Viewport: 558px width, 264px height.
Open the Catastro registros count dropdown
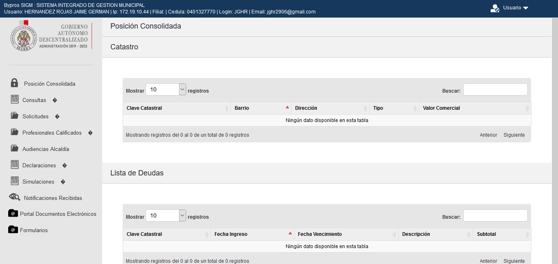(166, 89)
